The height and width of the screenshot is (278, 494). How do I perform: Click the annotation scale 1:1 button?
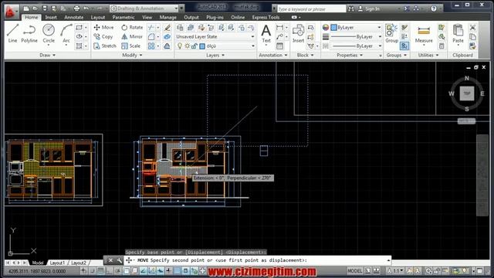[395, 271]
